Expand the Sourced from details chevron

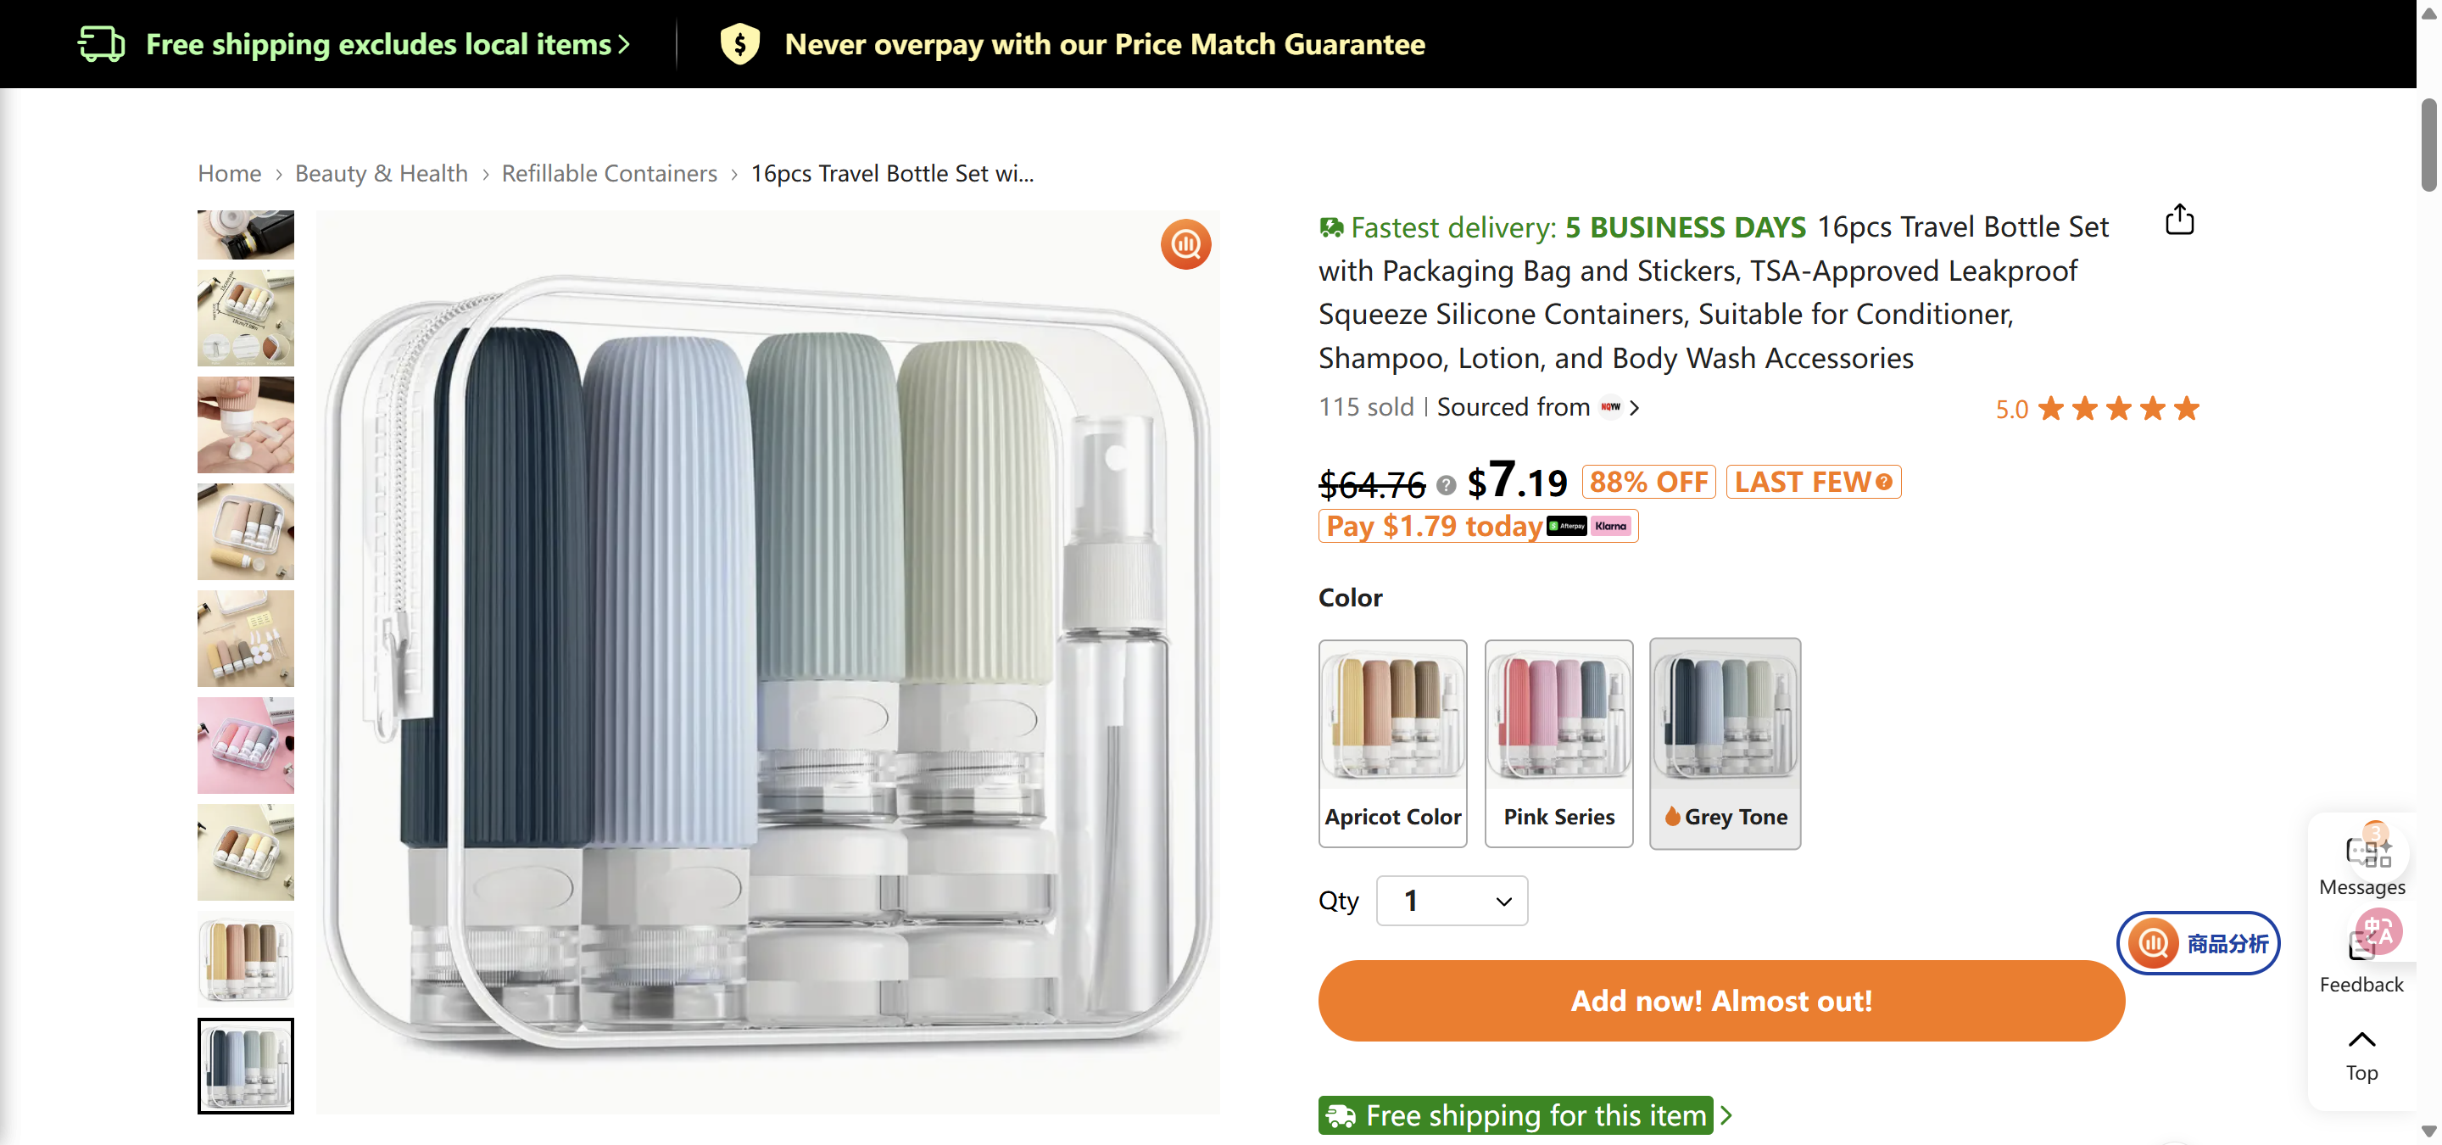[1636, 408]
